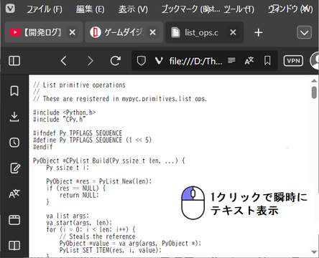The image size is (319, 258).
Task: Open the user profile avatar
Action: pyautogui.click(x=315, y=61)
